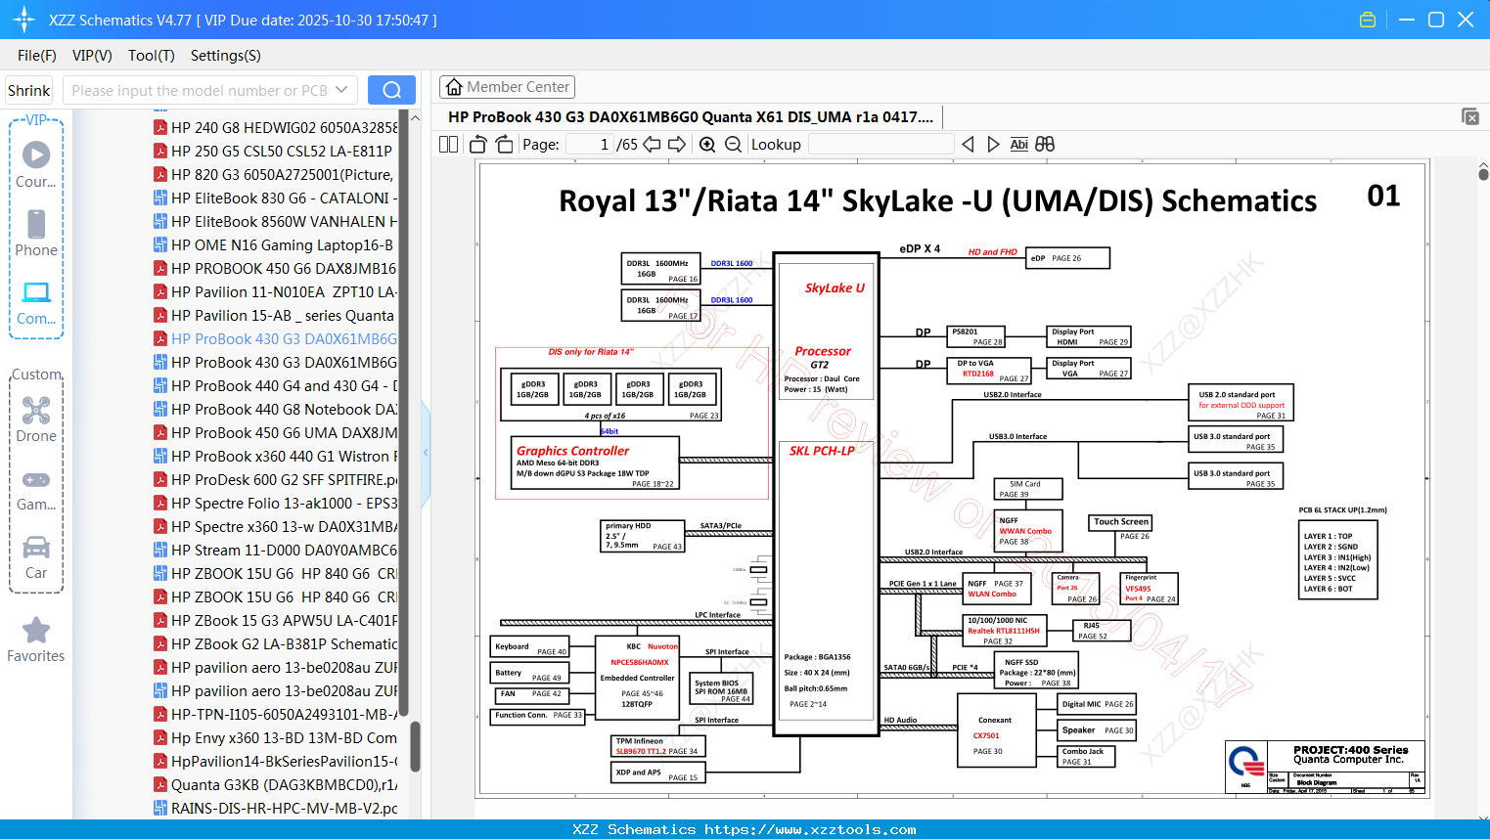Click the page number field
1490x839 pixels.
coord(589,144)
